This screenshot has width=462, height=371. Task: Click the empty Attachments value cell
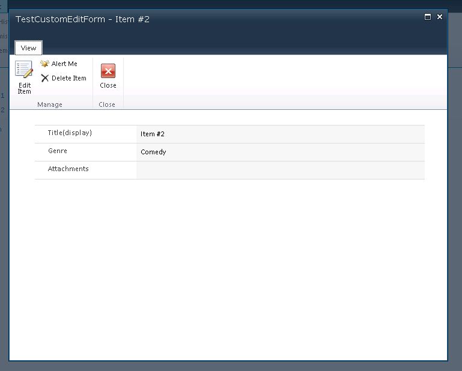[280, 170]
